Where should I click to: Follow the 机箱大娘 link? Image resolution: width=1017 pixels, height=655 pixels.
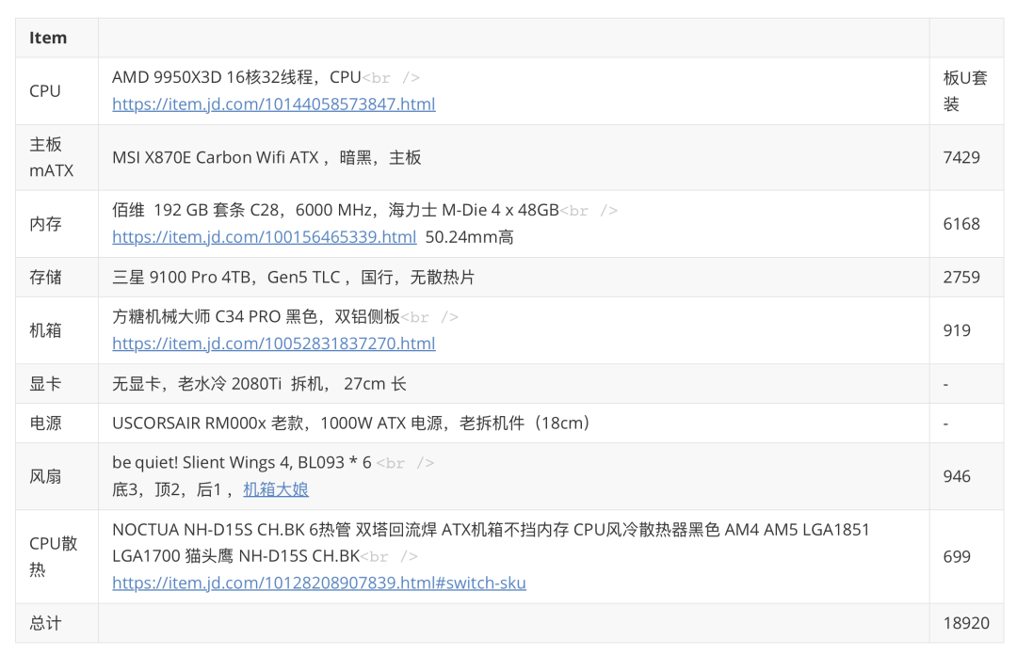coord(276,489)
